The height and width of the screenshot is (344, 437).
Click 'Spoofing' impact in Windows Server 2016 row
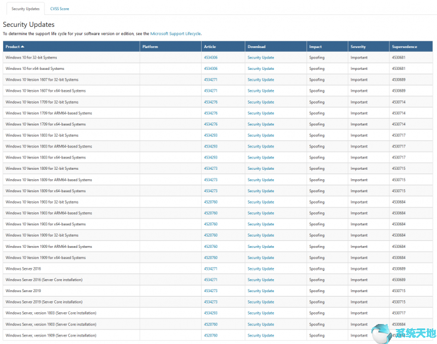click(317, 268)
